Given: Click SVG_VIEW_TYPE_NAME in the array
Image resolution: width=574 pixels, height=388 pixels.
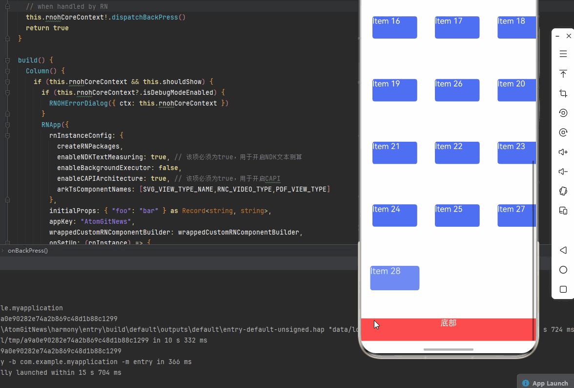Looking at the screenshot, I should point(178,190).
